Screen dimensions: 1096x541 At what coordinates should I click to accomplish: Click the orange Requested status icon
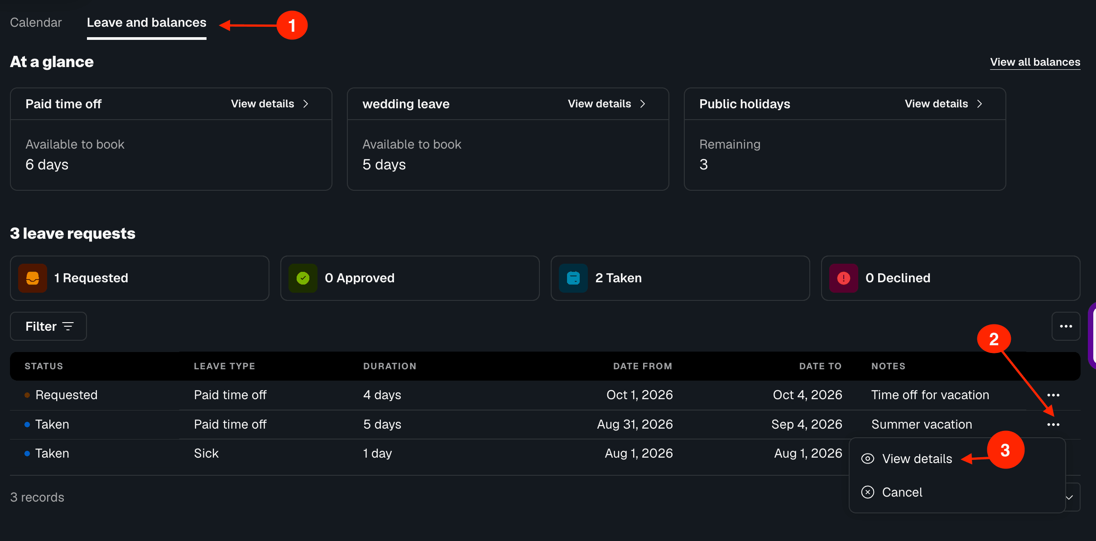(33, 278)
